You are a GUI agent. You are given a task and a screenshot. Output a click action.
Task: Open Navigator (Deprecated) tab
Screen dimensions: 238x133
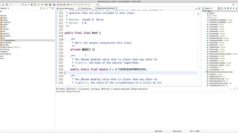(120, 89)
